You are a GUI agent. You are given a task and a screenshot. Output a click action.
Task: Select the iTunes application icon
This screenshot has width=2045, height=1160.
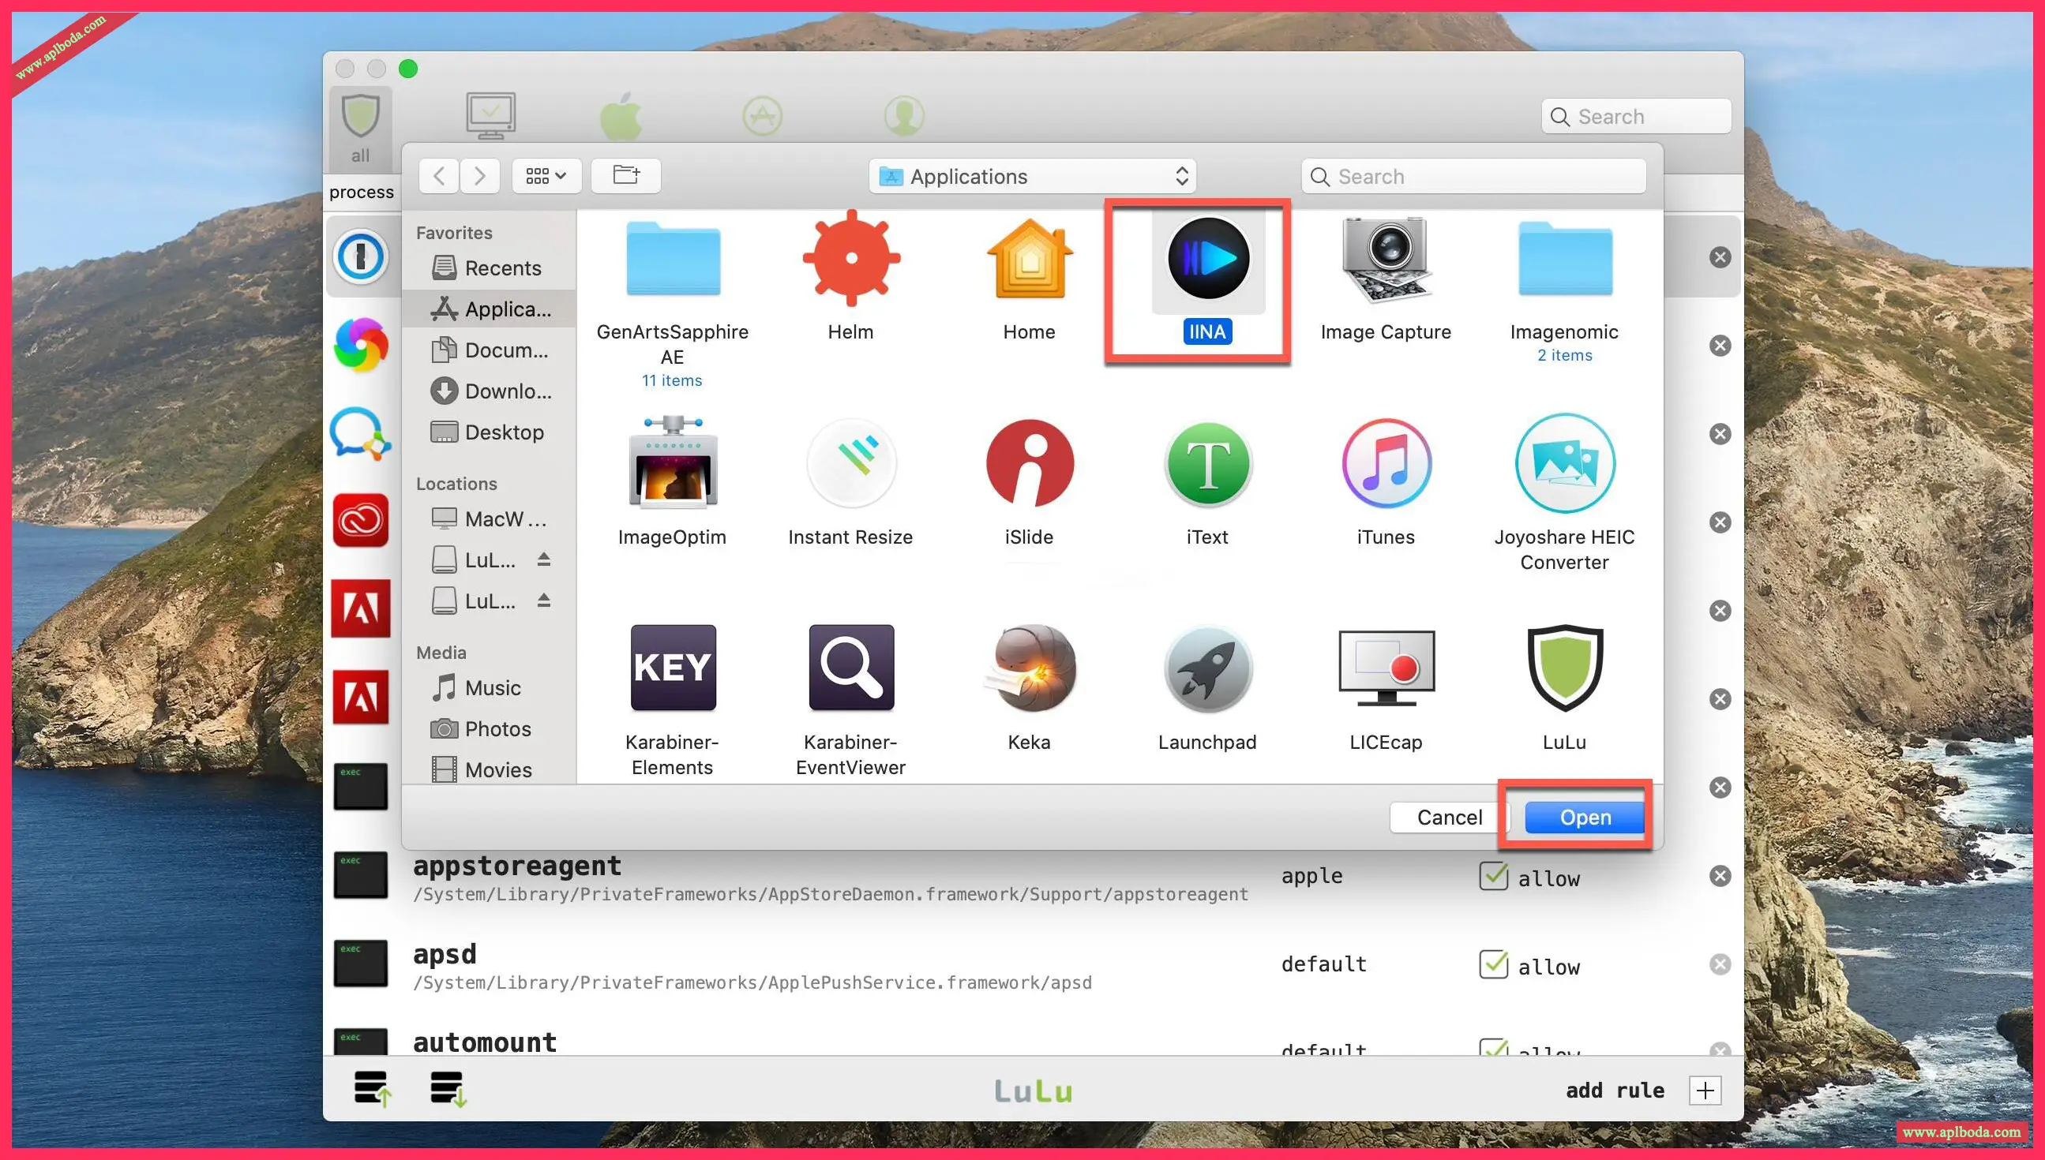(1385, 463)
